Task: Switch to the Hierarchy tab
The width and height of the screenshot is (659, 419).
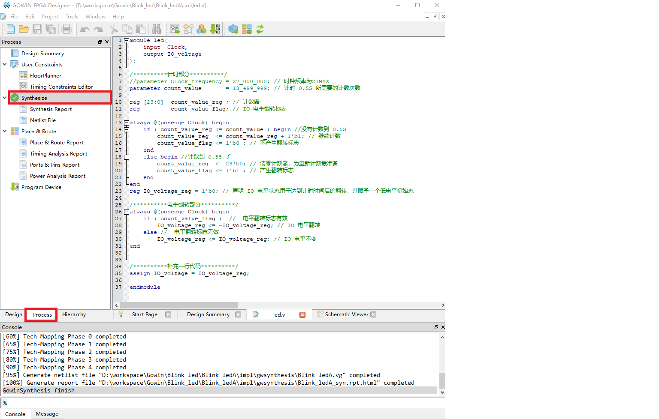Action: pos(74,314)
